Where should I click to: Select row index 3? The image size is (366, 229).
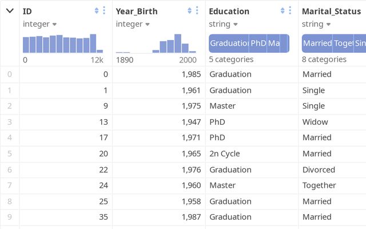click(9, 122)
